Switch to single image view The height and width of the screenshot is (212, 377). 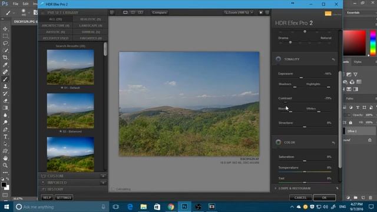point(125,12)
